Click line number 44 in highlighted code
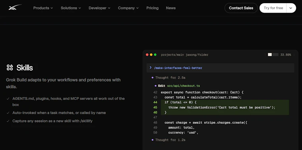Viewport: 302px width, 150px height. (155, 102)
